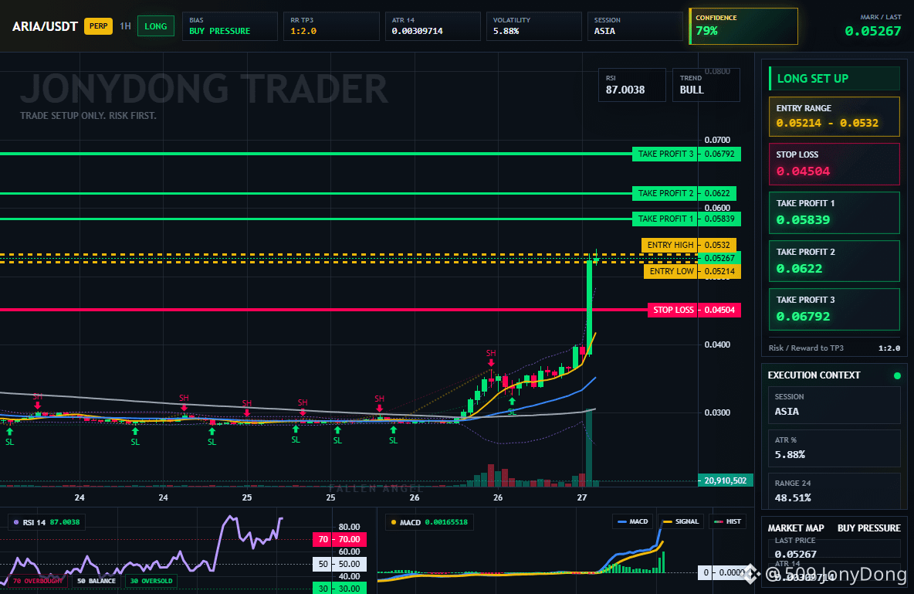Select the ENTRY HIGH chart label
Viewport: 914px width, 594px height.
(x=670, y=245)
